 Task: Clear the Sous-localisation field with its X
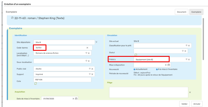(x=89, y=61)
